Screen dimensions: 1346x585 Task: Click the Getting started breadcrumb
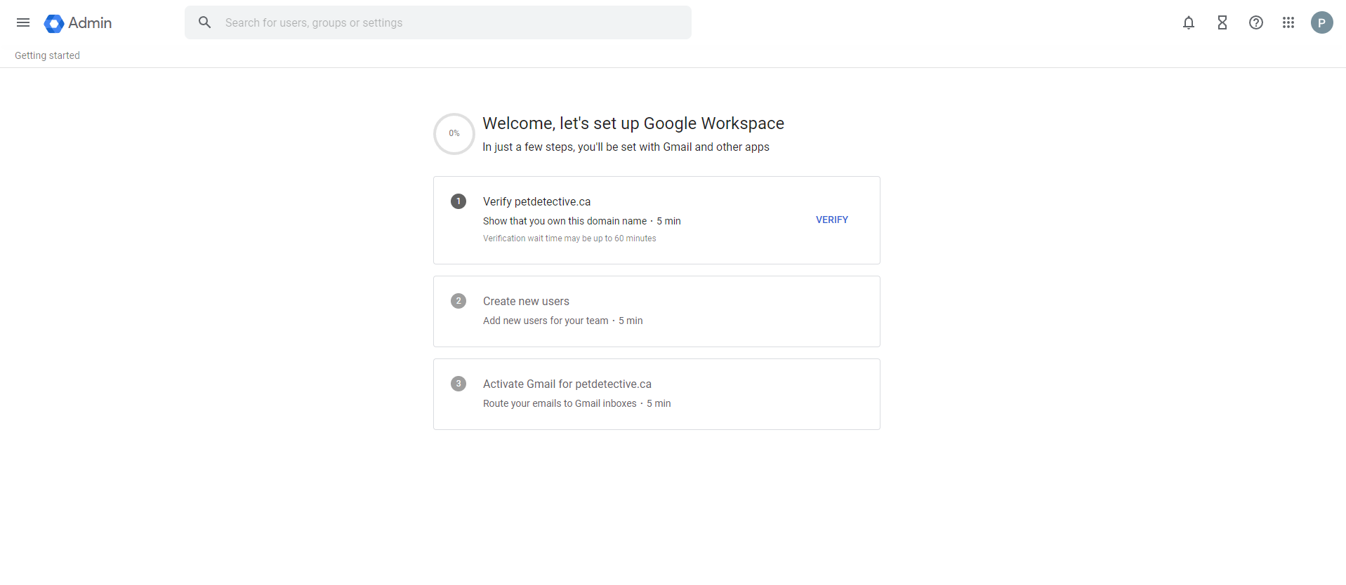(47, 55)
